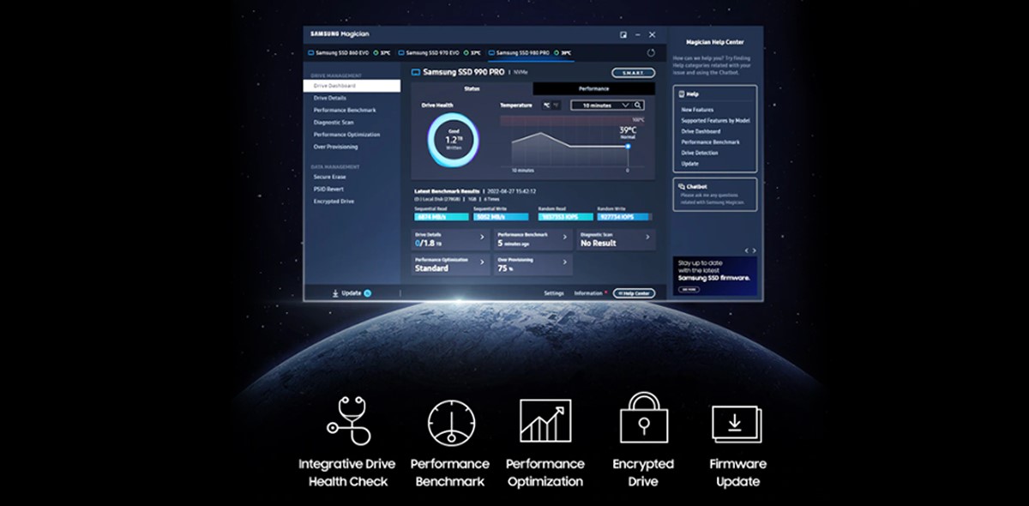1029x506 pixels.
Task: Expand the Over Provisioning 75% card chevron
Action: (565, 262)
